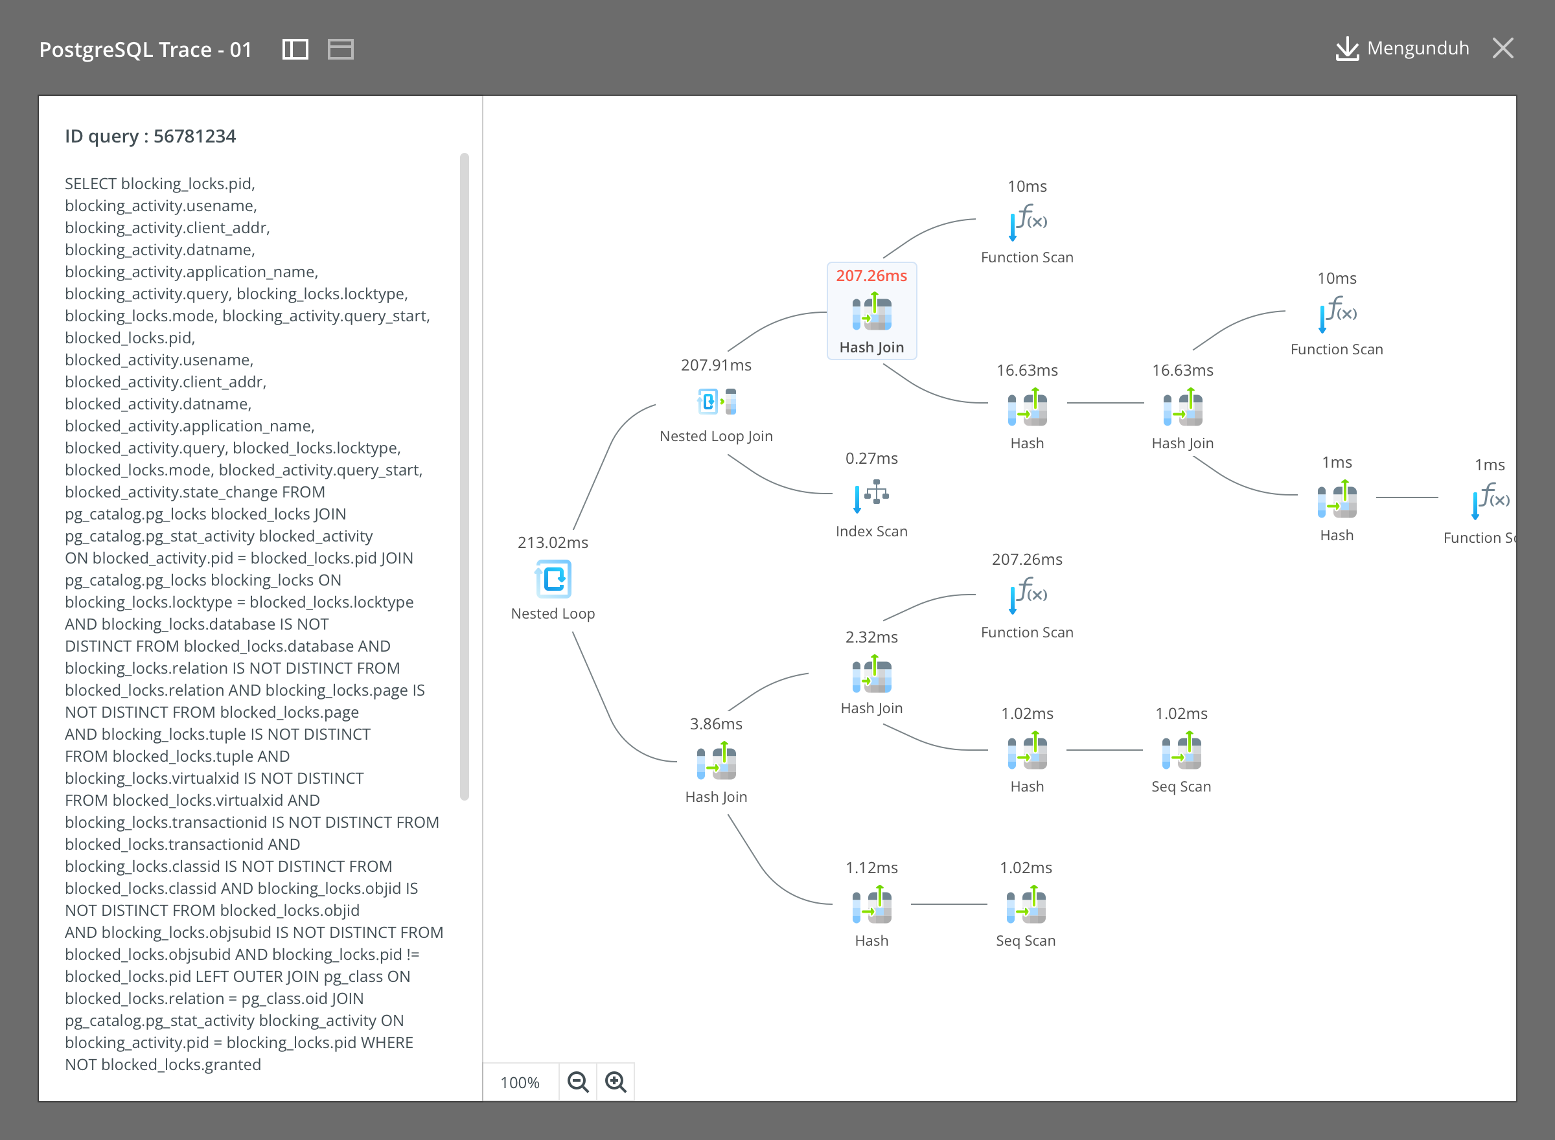Select the top 10ms Function Scan icon

point(1028,222)
